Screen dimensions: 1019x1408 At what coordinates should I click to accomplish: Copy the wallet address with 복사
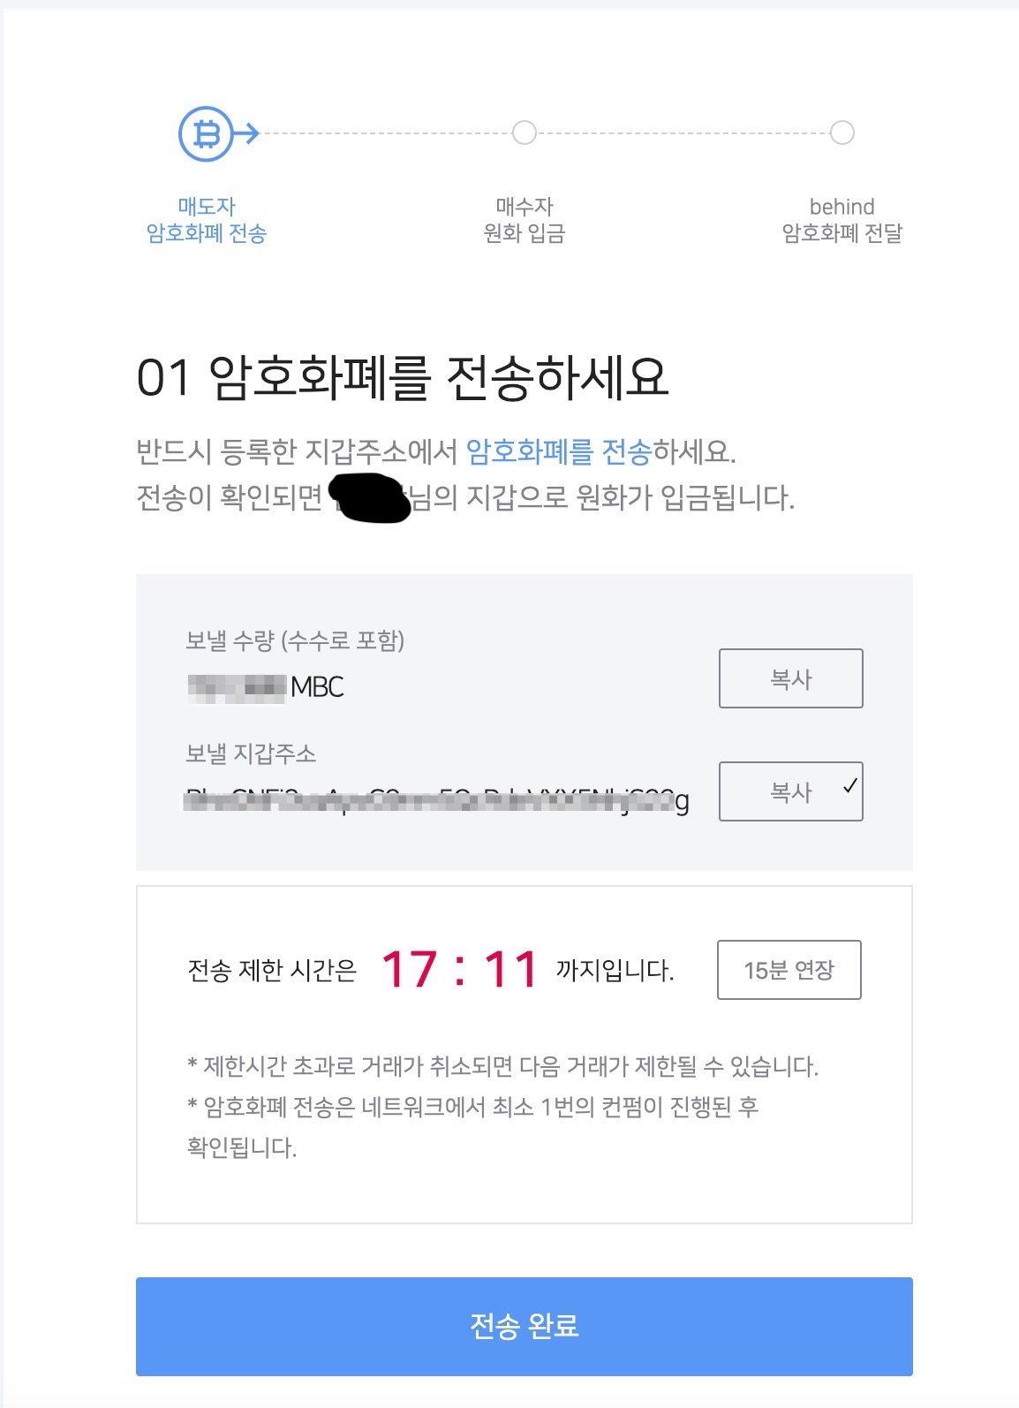pyautogui.click(x=790, y=791)
